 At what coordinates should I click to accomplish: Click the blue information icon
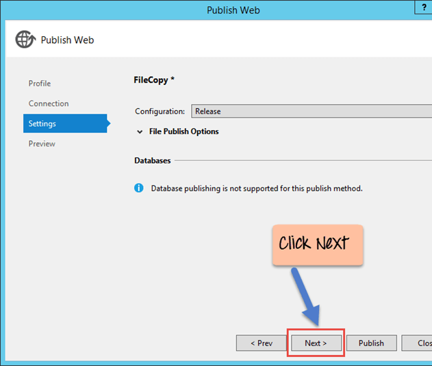(139, 188)
